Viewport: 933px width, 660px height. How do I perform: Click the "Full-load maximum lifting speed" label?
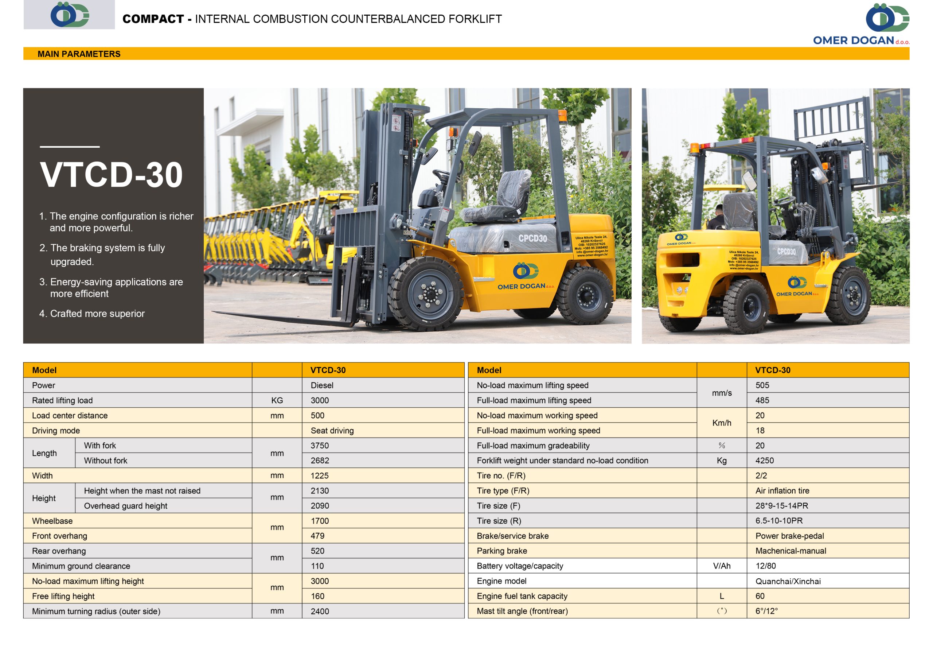(x=534, y=400)
